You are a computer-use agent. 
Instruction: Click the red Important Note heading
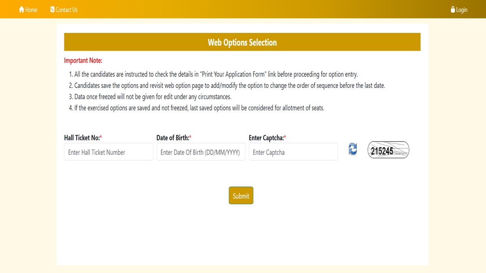[x=83, y=60]
